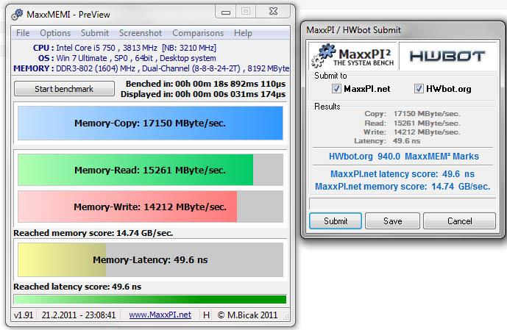Image resolution: width=507 pixels, height=330 pixels.
Task: Click the MaxxMEMI gear icon in title bar
Action: [17, 15]
